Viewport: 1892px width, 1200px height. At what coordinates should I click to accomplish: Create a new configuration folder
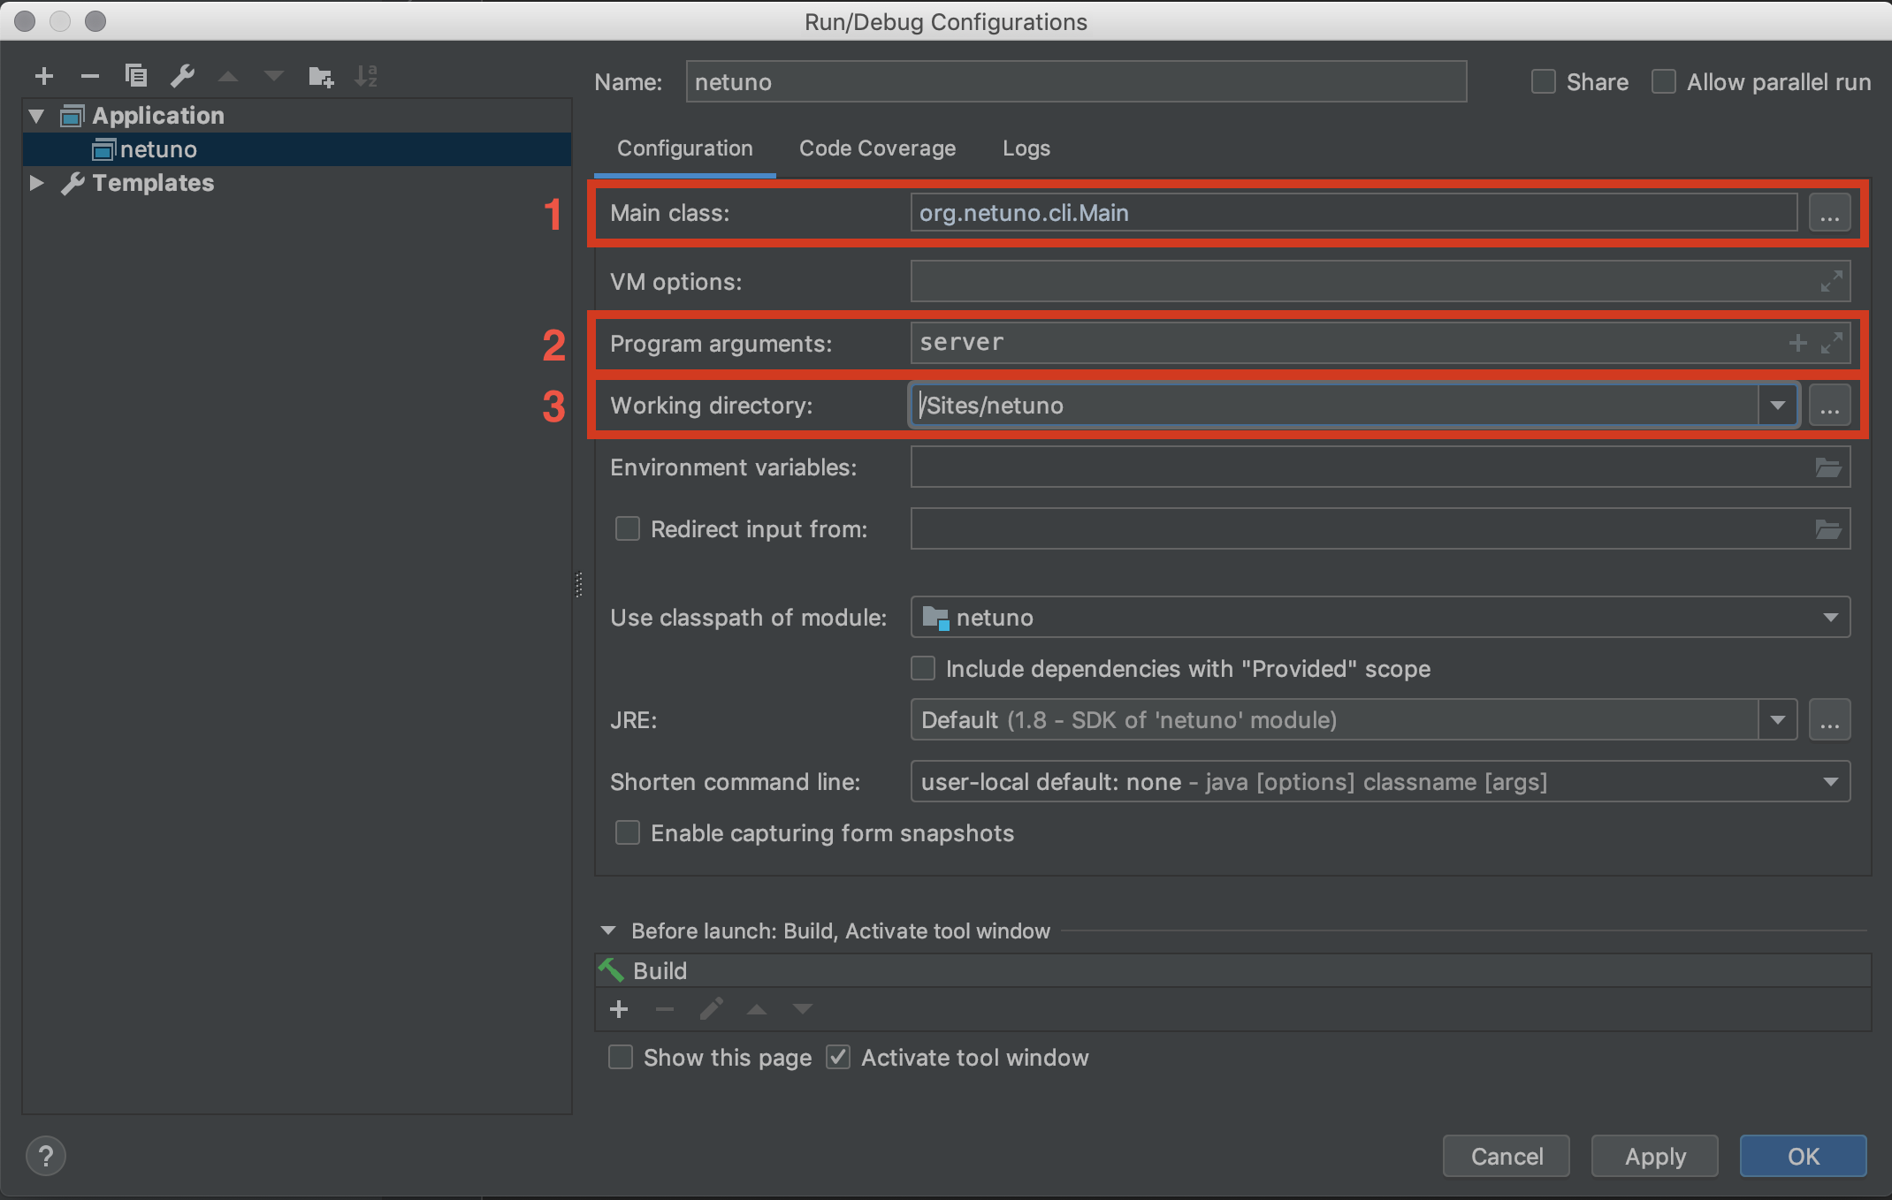[321, 77]
